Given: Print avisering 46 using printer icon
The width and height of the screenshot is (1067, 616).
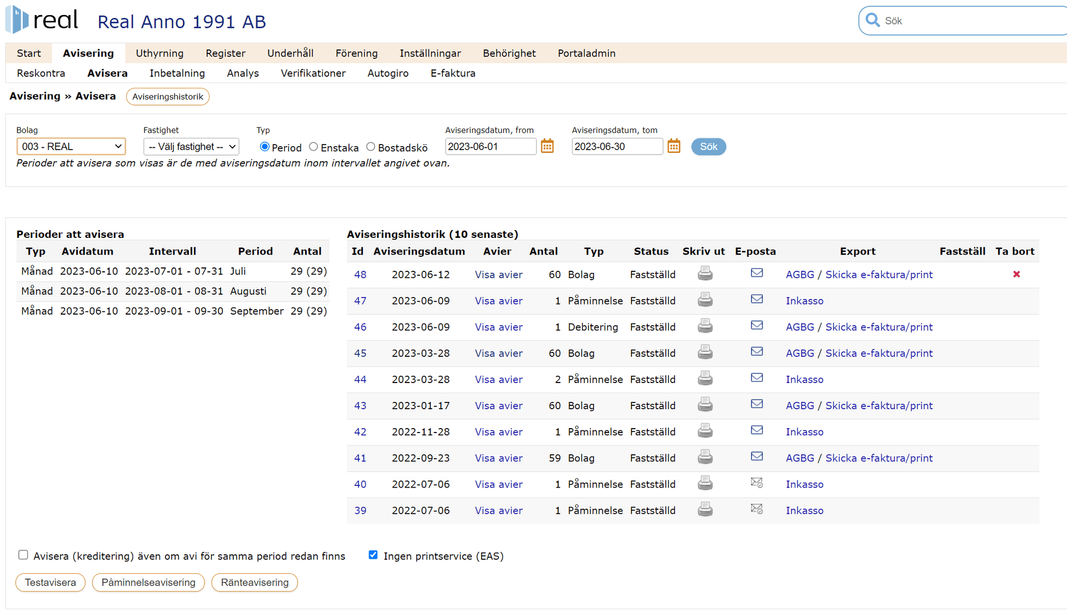Looking at the screenshot, I should (x=705, y=326).
